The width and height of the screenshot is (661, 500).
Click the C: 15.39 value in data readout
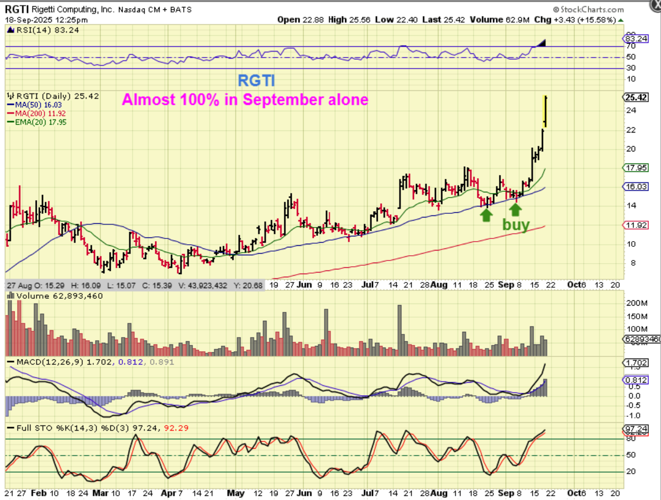(x=157, y=285)
